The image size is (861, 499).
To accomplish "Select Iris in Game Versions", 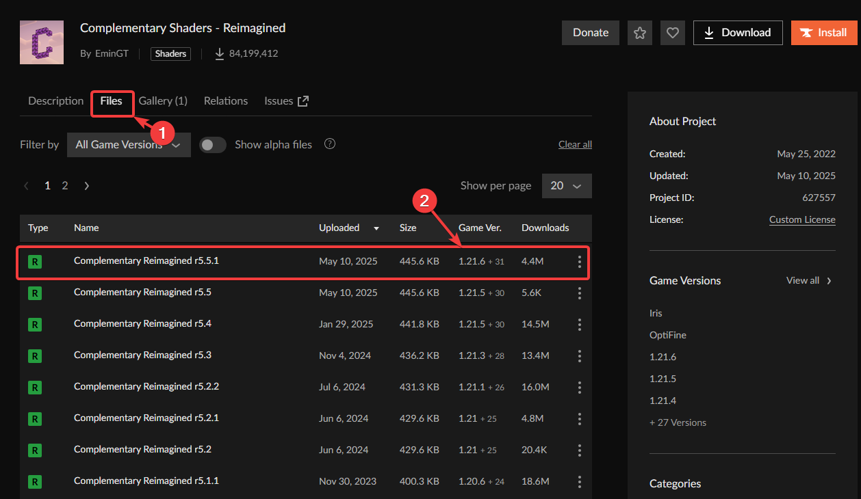I will (656, 313).
